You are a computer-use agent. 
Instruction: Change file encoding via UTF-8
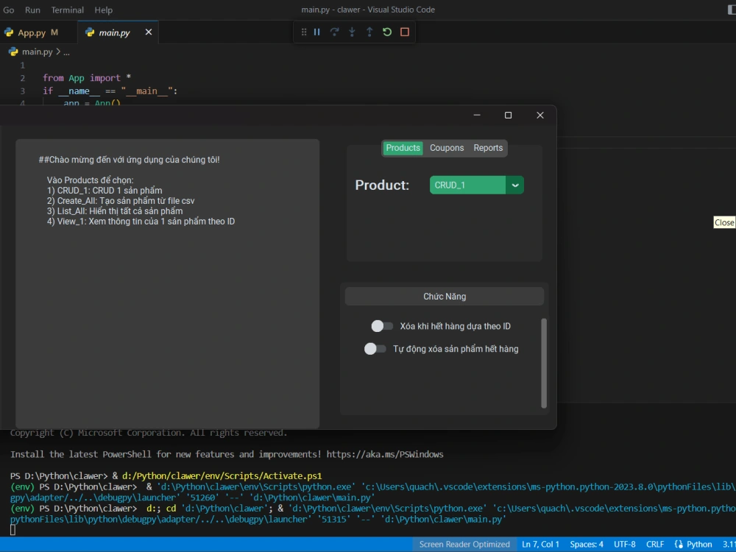pyautogui.click(x=624, y=544)
